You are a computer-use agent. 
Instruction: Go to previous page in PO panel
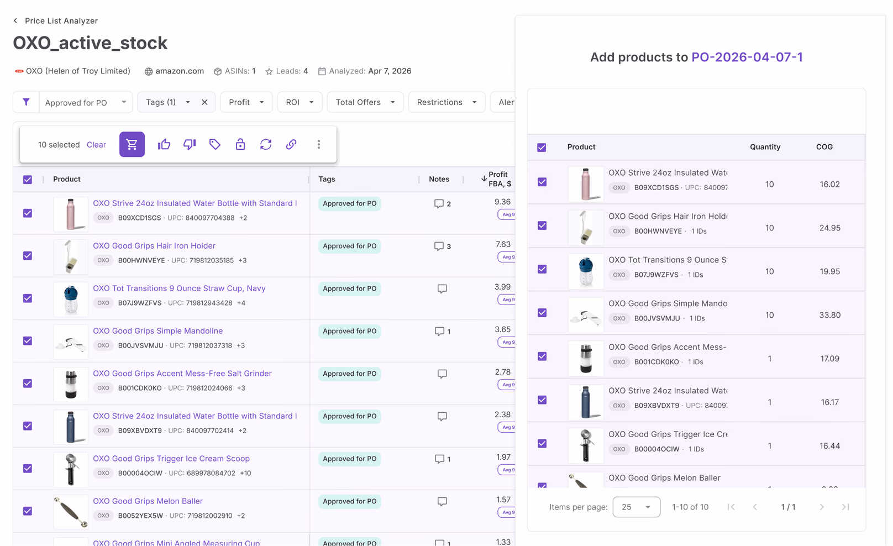(755, 507)
